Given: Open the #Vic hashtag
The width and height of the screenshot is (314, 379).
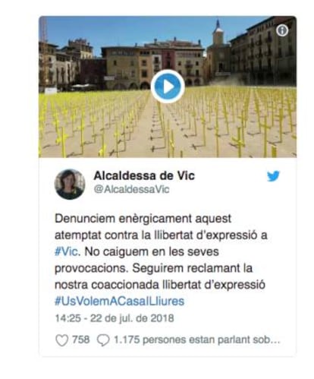Looking at the screenshot, I should click(x=68, y=251).
